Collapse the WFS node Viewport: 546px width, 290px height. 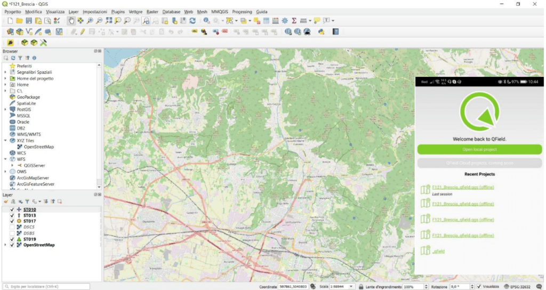5,159
